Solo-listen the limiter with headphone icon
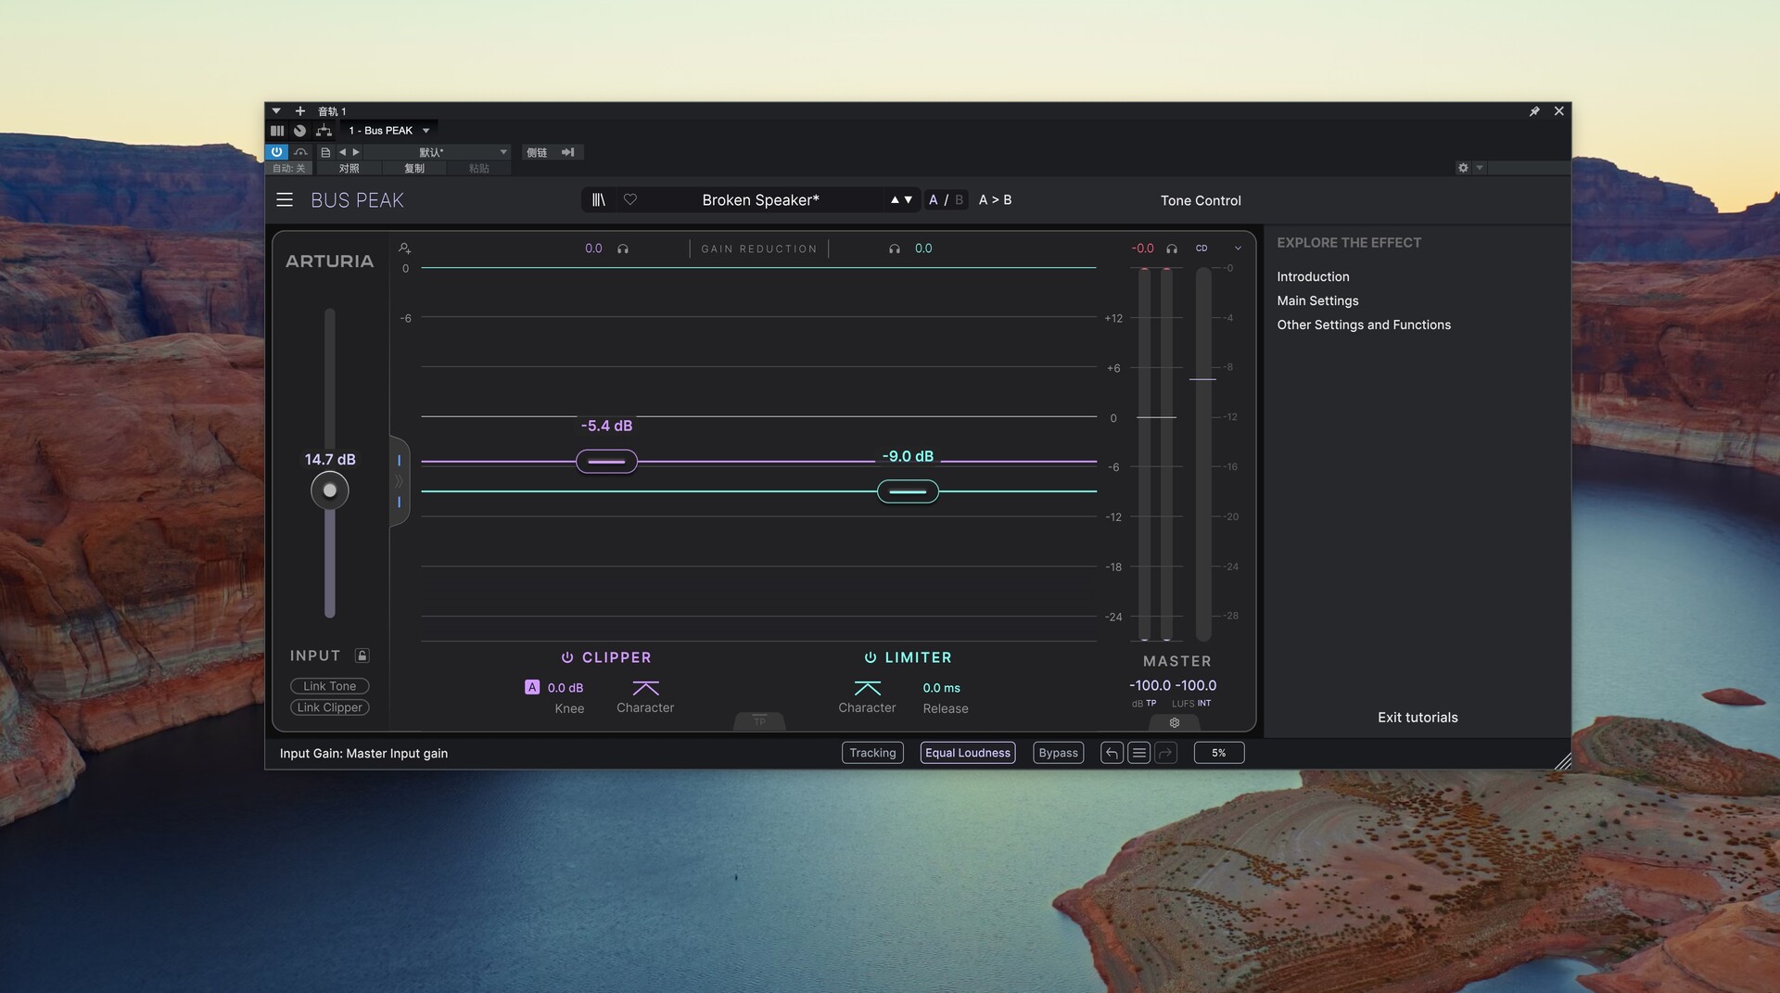The height and width of the screenshot is (993, 1780). (x=895, y=248)
